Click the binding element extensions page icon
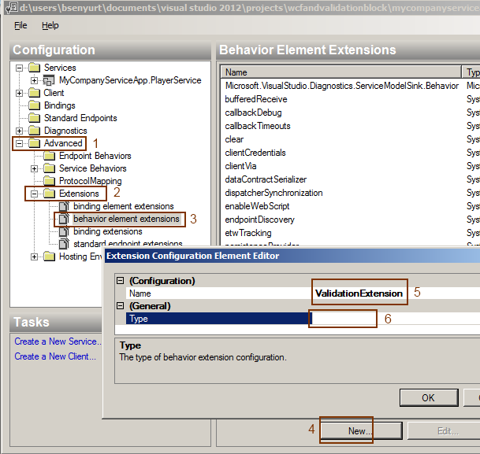Screen dimensions: 480x454 [64, 206]
